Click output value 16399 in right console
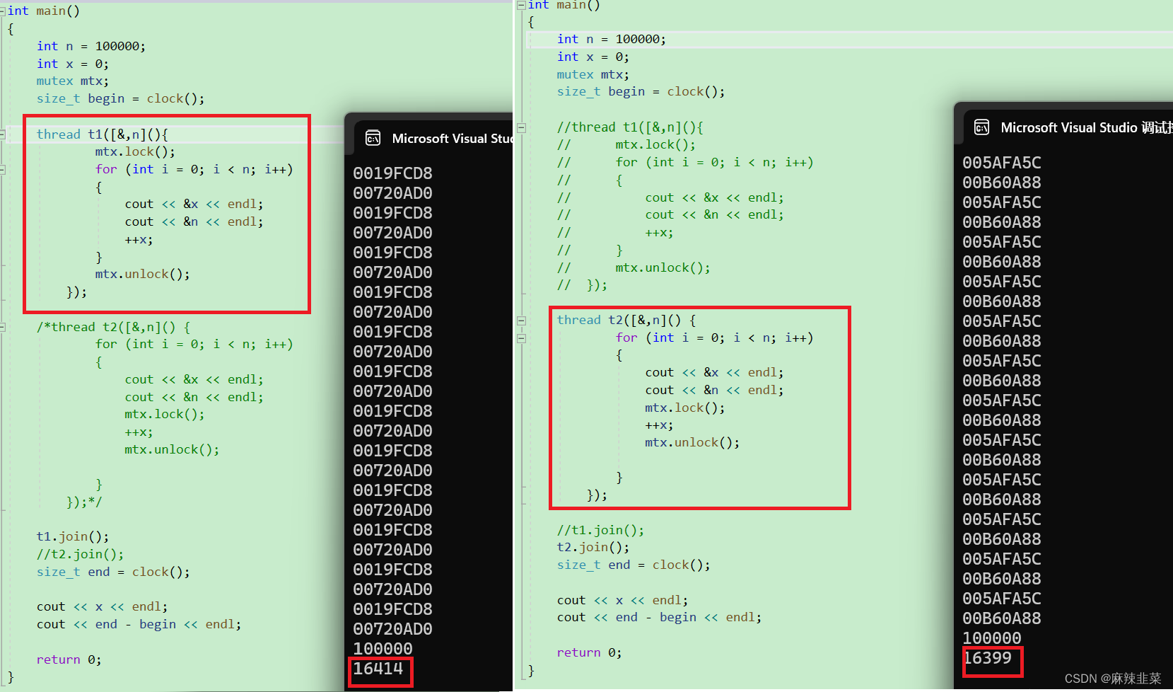The image size is (1173, 692). tap(988, 658)
